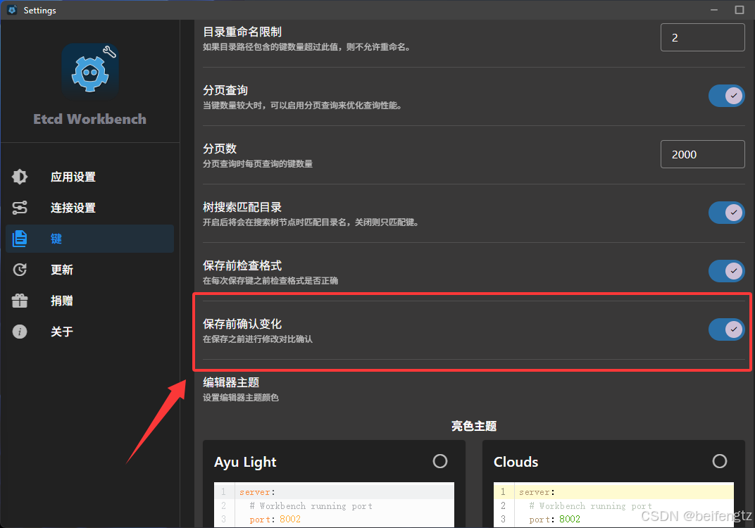The width and height of the screenshot is (755, 528).
Task: Toggle the 树搜索匹配目录 switch
Action: point(726,213)
